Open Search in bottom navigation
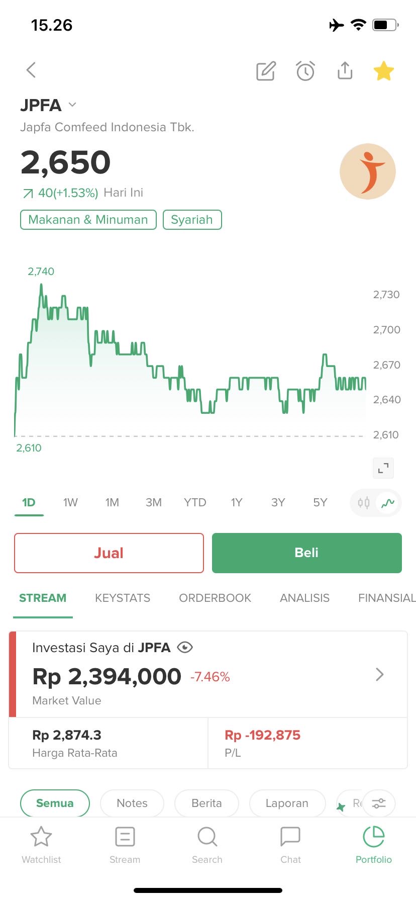The width and height of the screenshot is (416, 901). 207,845
